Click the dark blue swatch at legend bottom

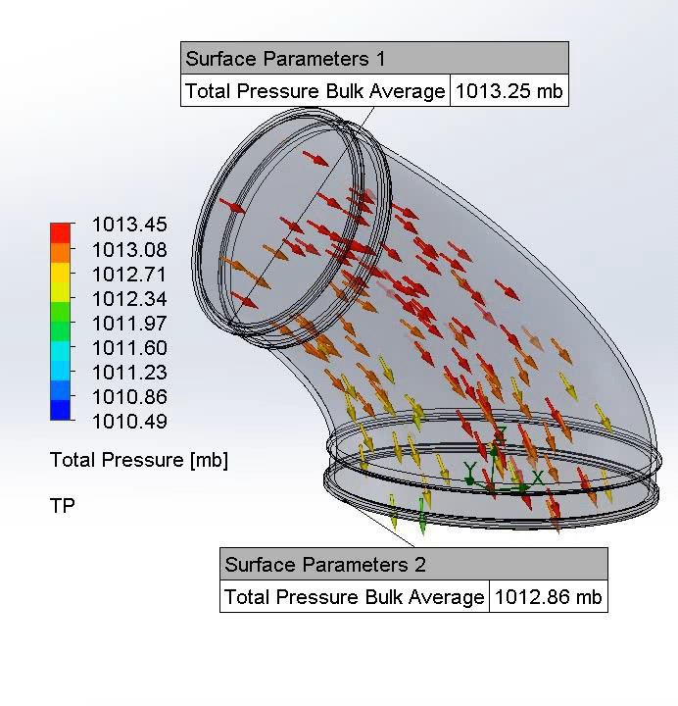click(61, 410)
